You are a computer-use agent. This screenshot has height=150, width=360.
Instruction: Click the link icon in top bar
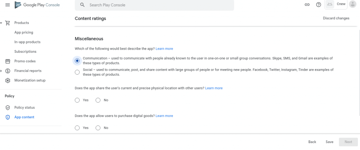307,5
